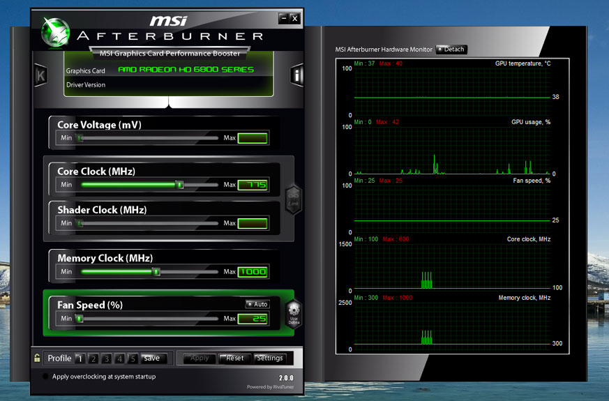
Task: Click the Memory Clock slider handle
Action: (x=156, y=272)
